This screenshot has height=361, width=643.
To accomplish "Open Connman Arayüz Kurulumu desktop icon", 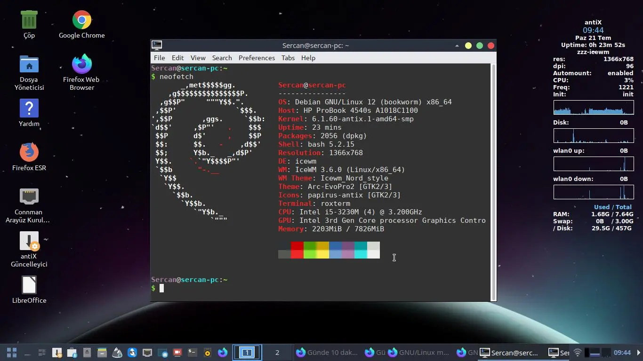I will click(29, 205).
